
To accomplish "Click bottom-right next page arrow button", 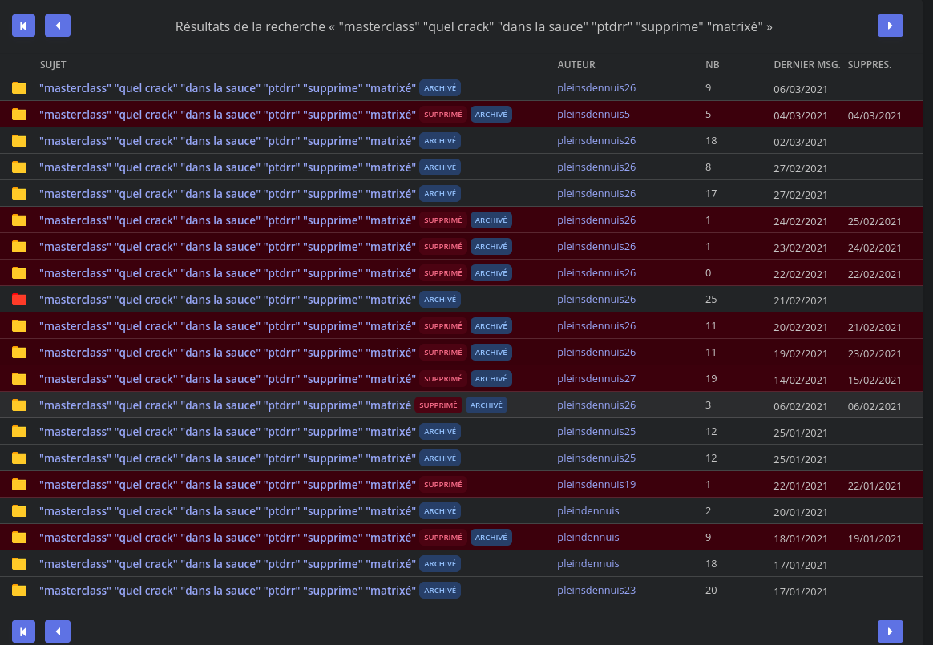I will [x=890, y=631].
